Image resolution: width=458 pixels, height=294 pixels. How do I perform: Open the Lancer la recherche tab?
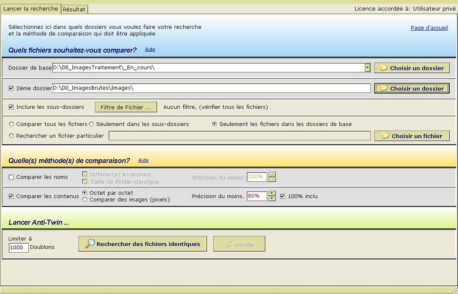click(31, 9)
